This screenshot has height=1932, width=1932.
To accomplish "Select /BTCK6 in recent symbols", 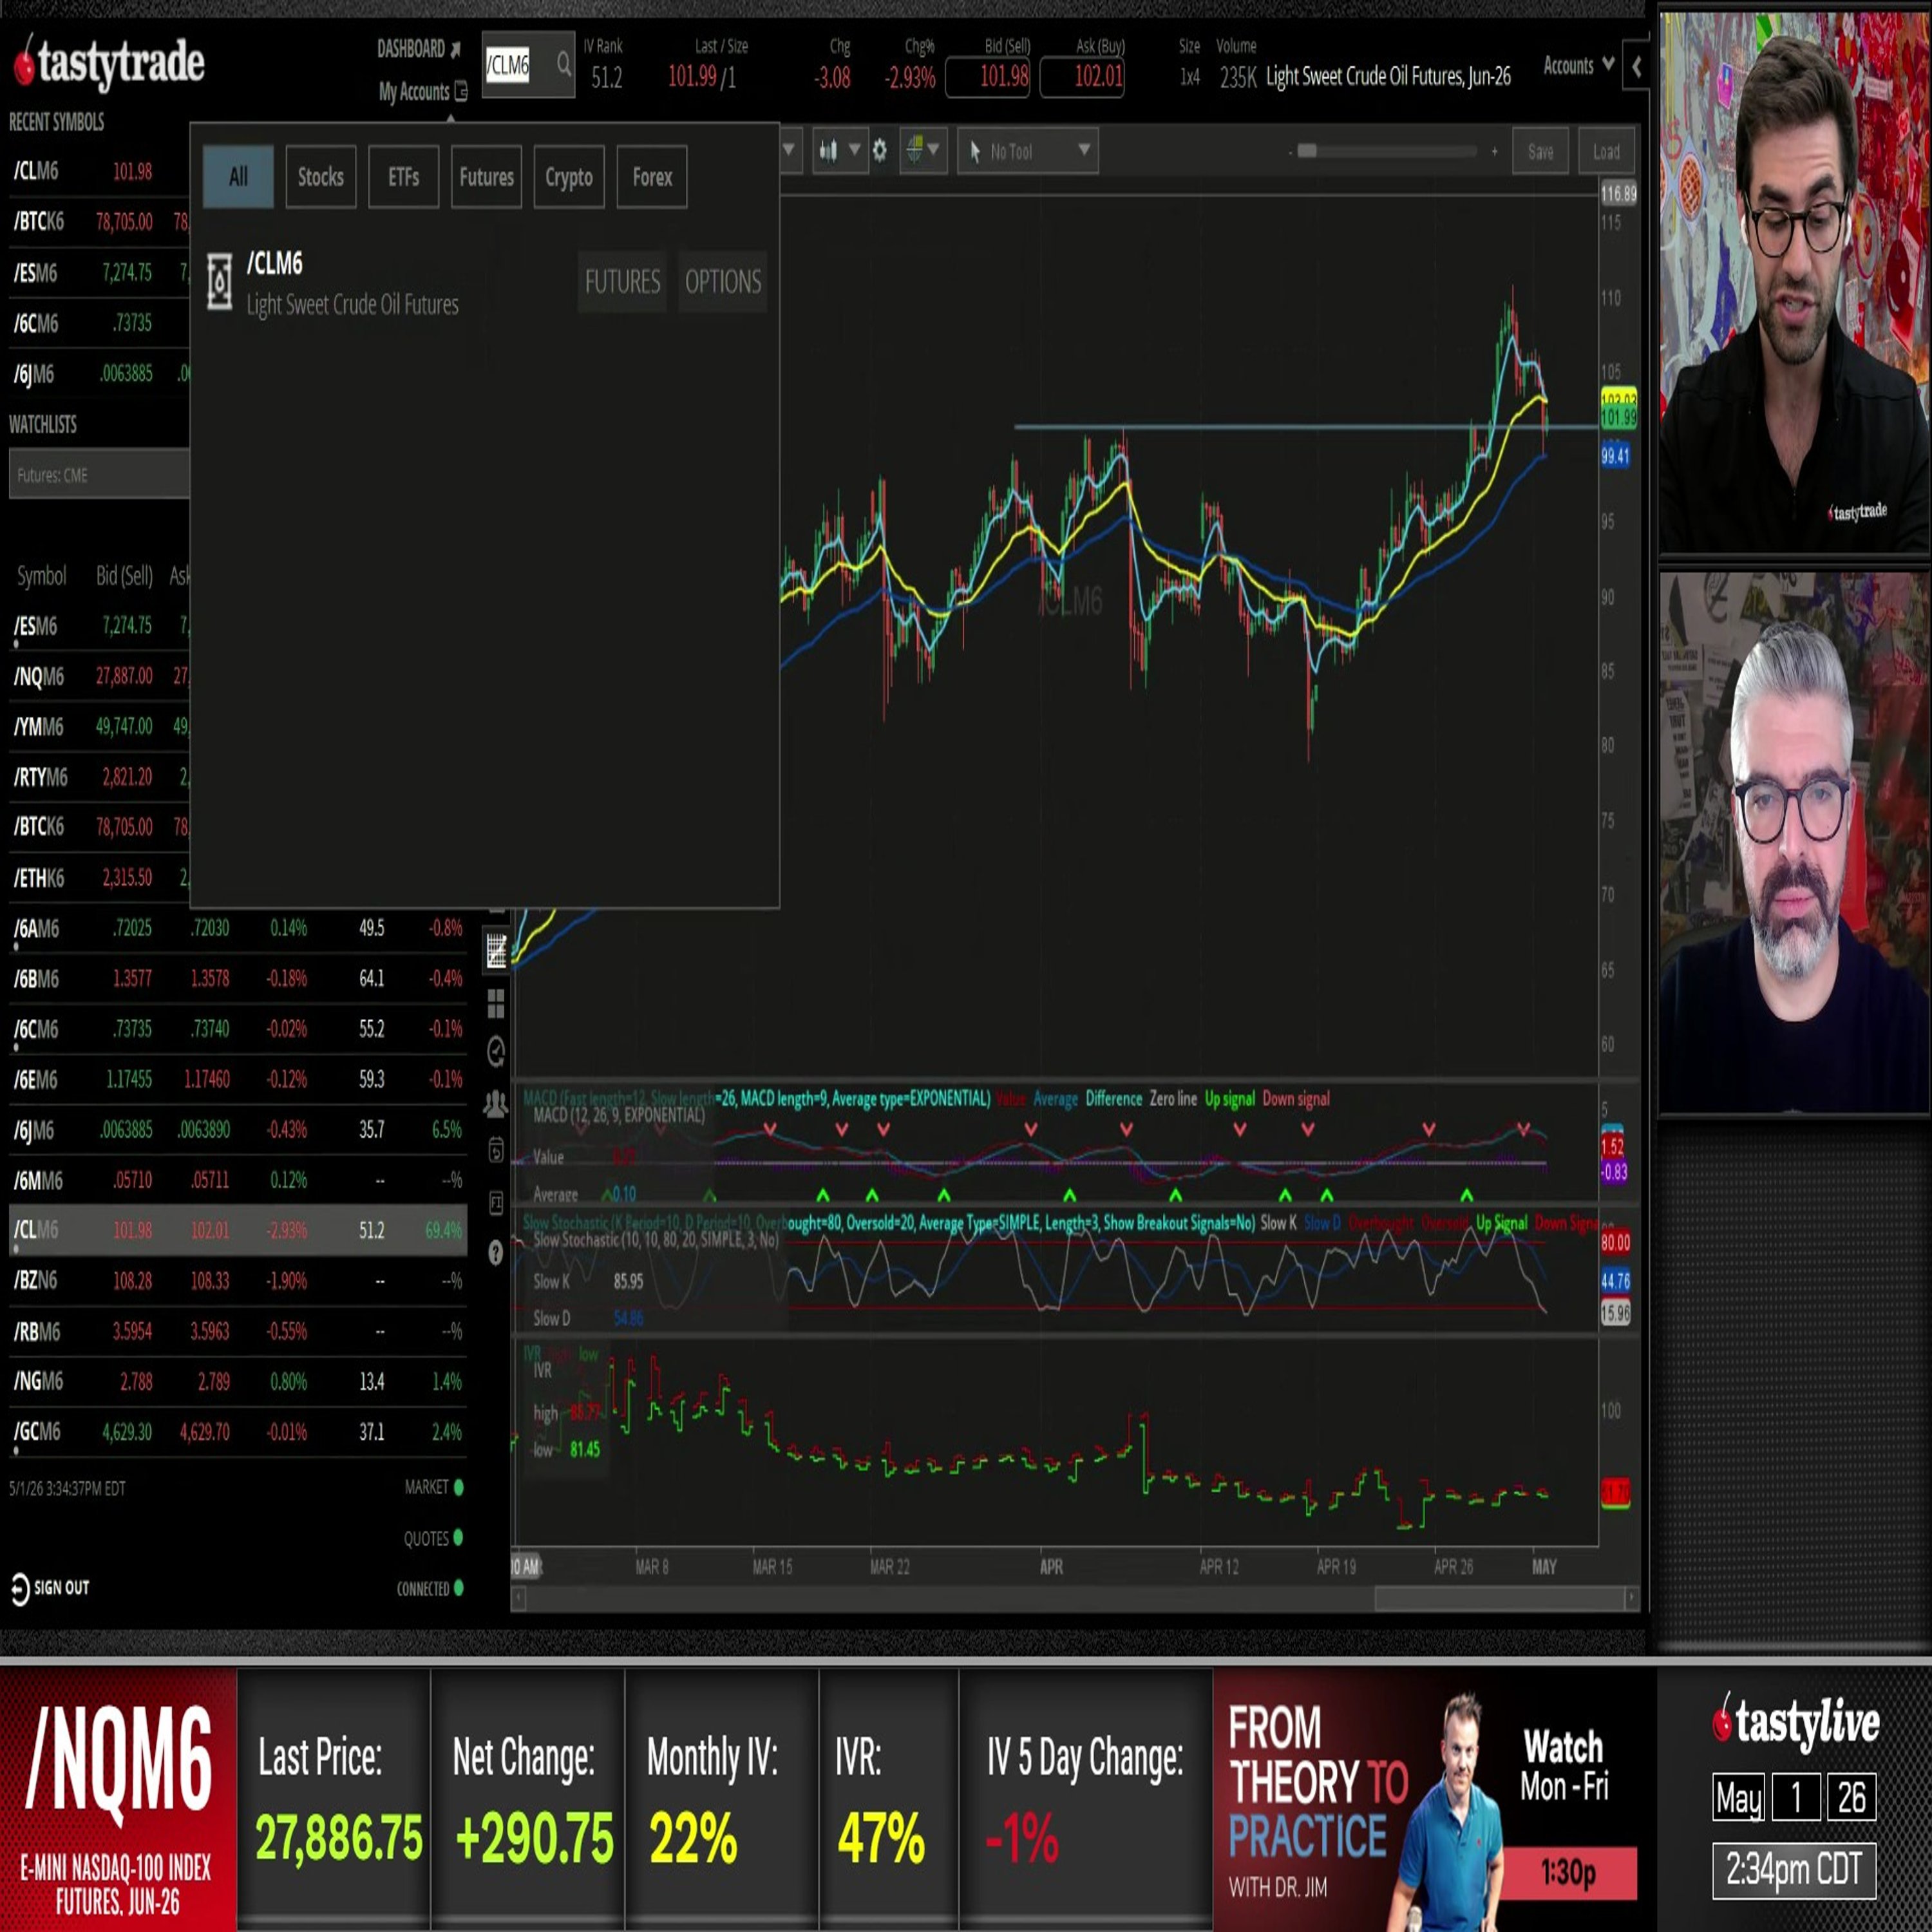I will pyautogui.click(x=98, y=222).
